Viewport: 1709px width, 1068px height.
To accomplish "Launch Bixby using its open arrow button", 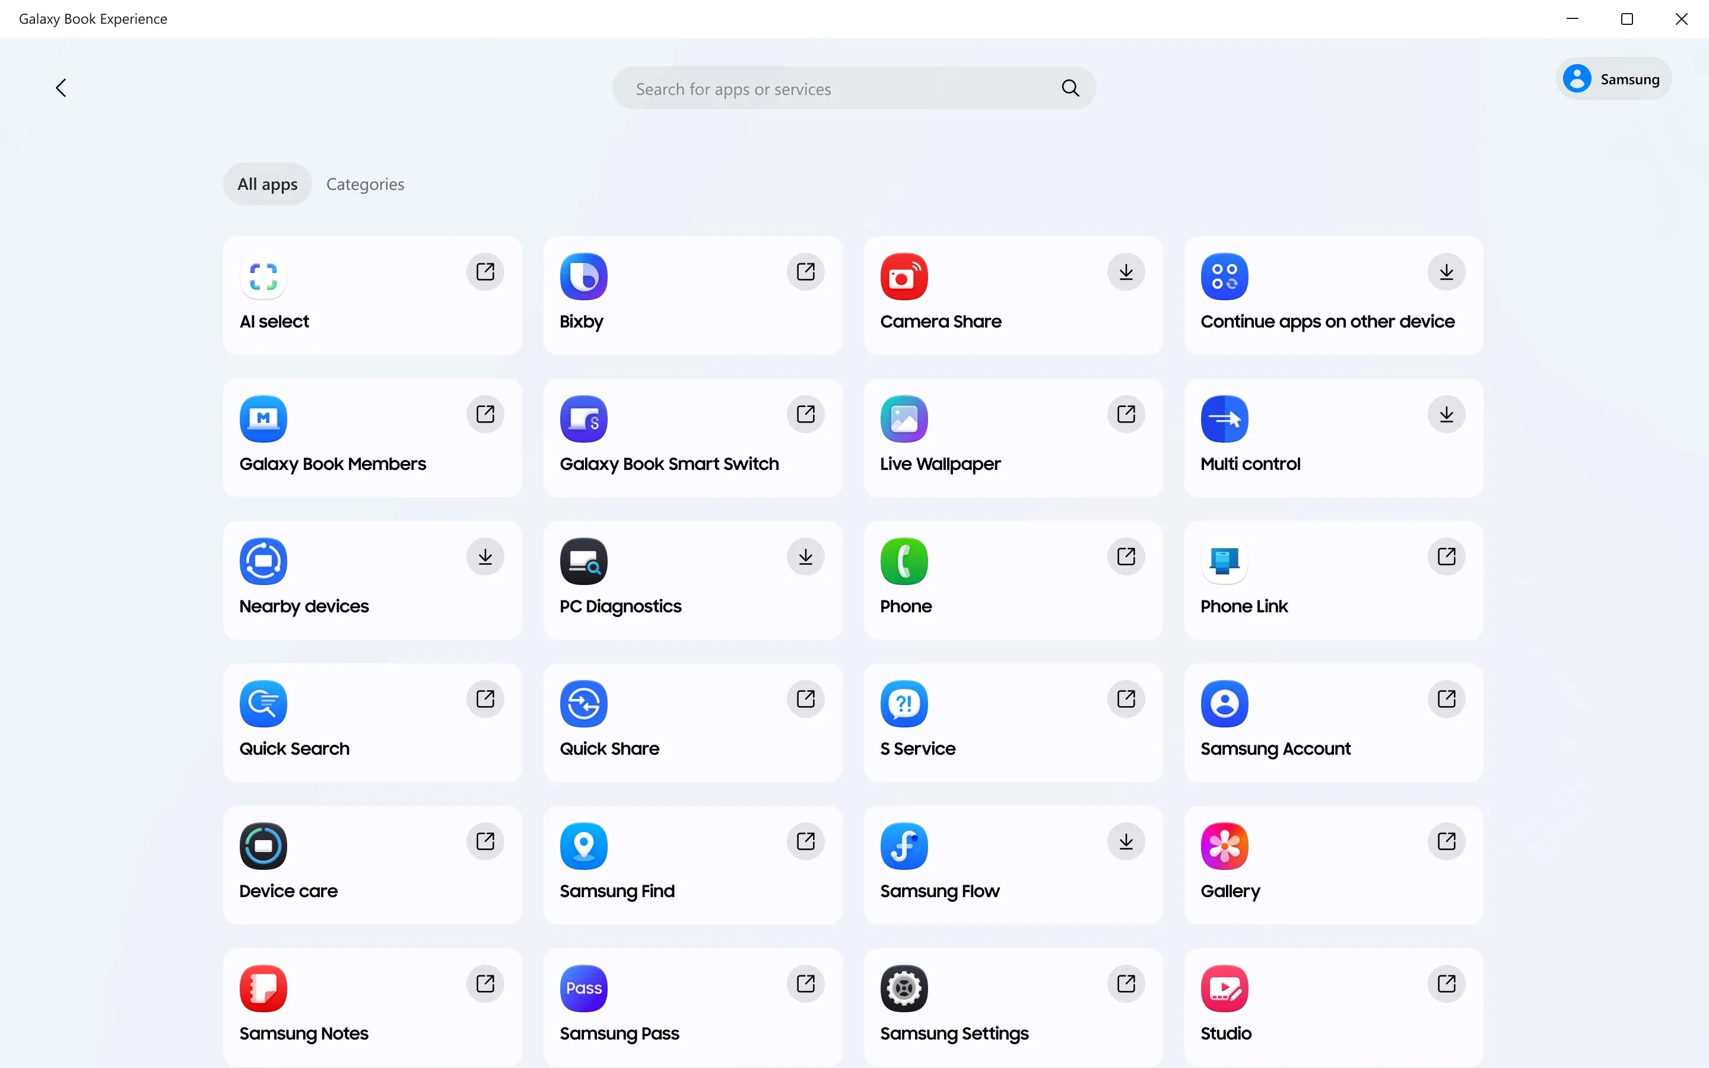I will (806, 272).
